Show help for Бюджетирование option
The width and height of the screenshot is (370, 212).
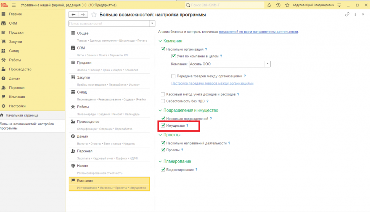point(196,170)
